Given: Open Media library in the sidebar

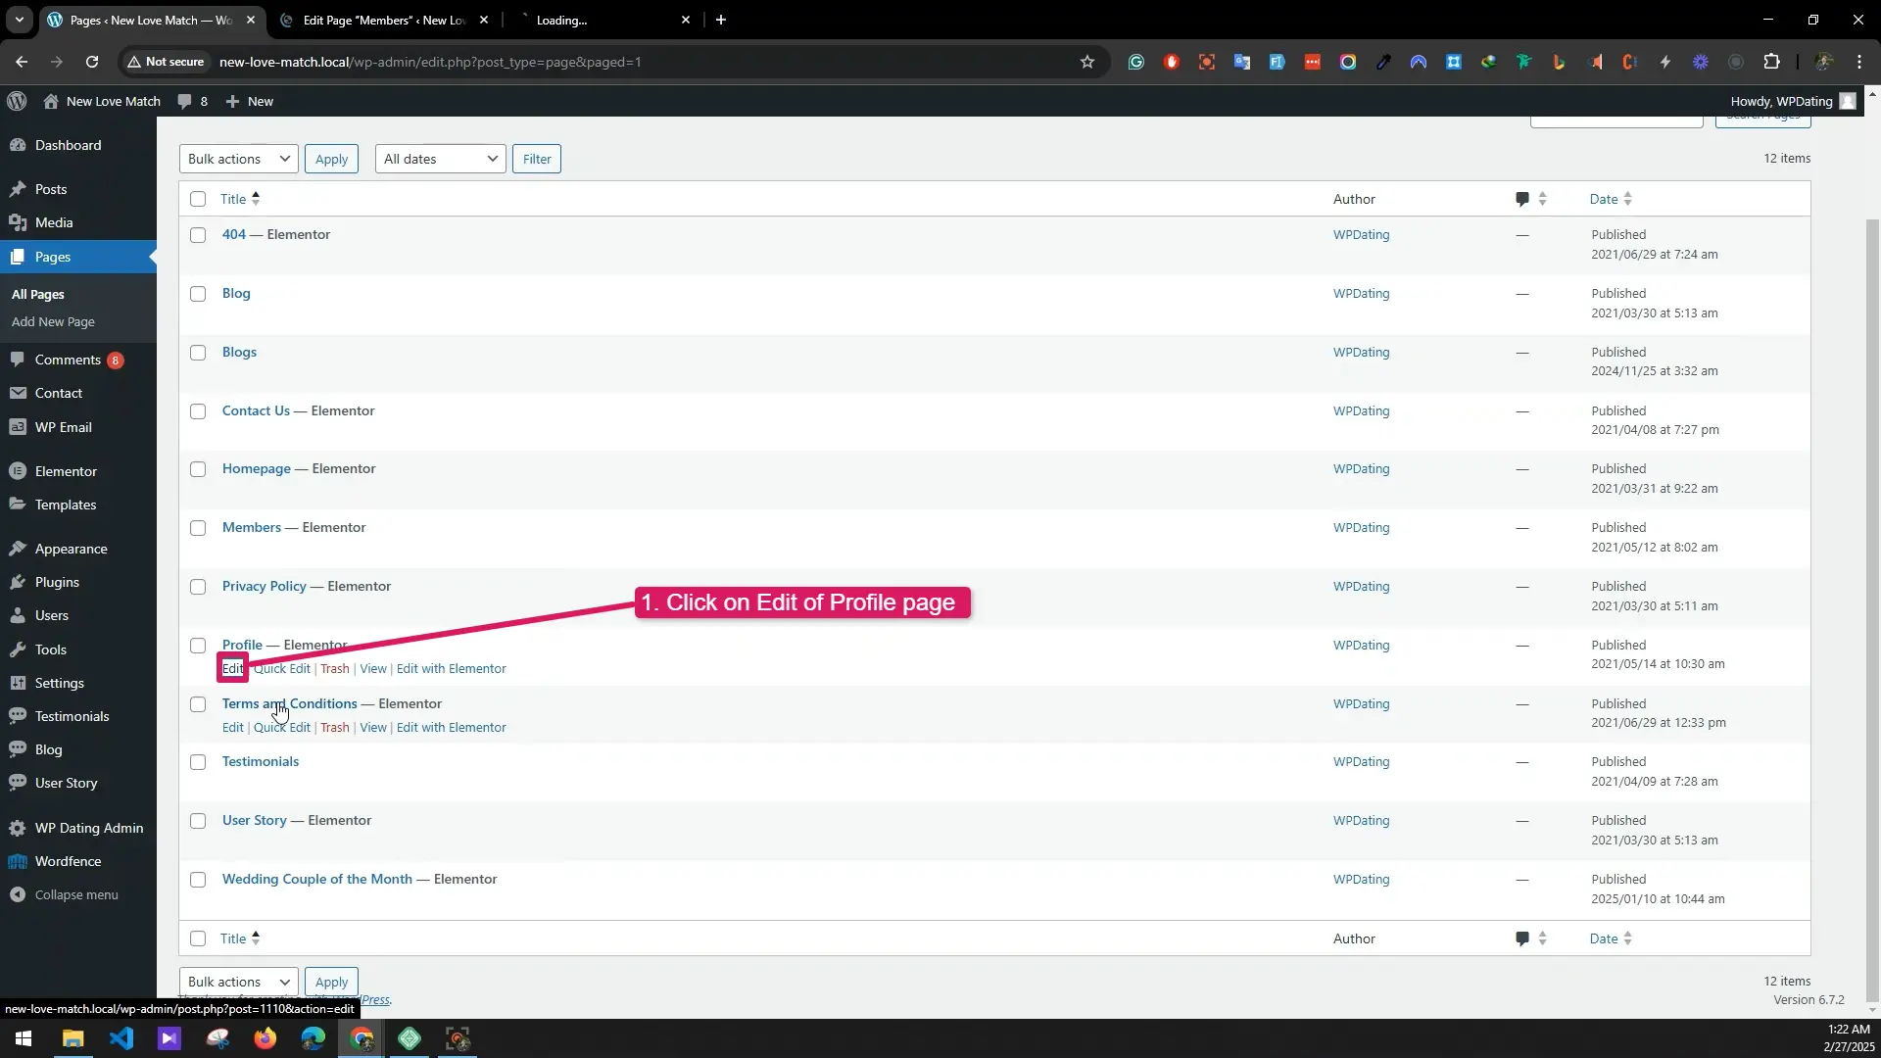Looking at the screenshot, I should point(54,222).
